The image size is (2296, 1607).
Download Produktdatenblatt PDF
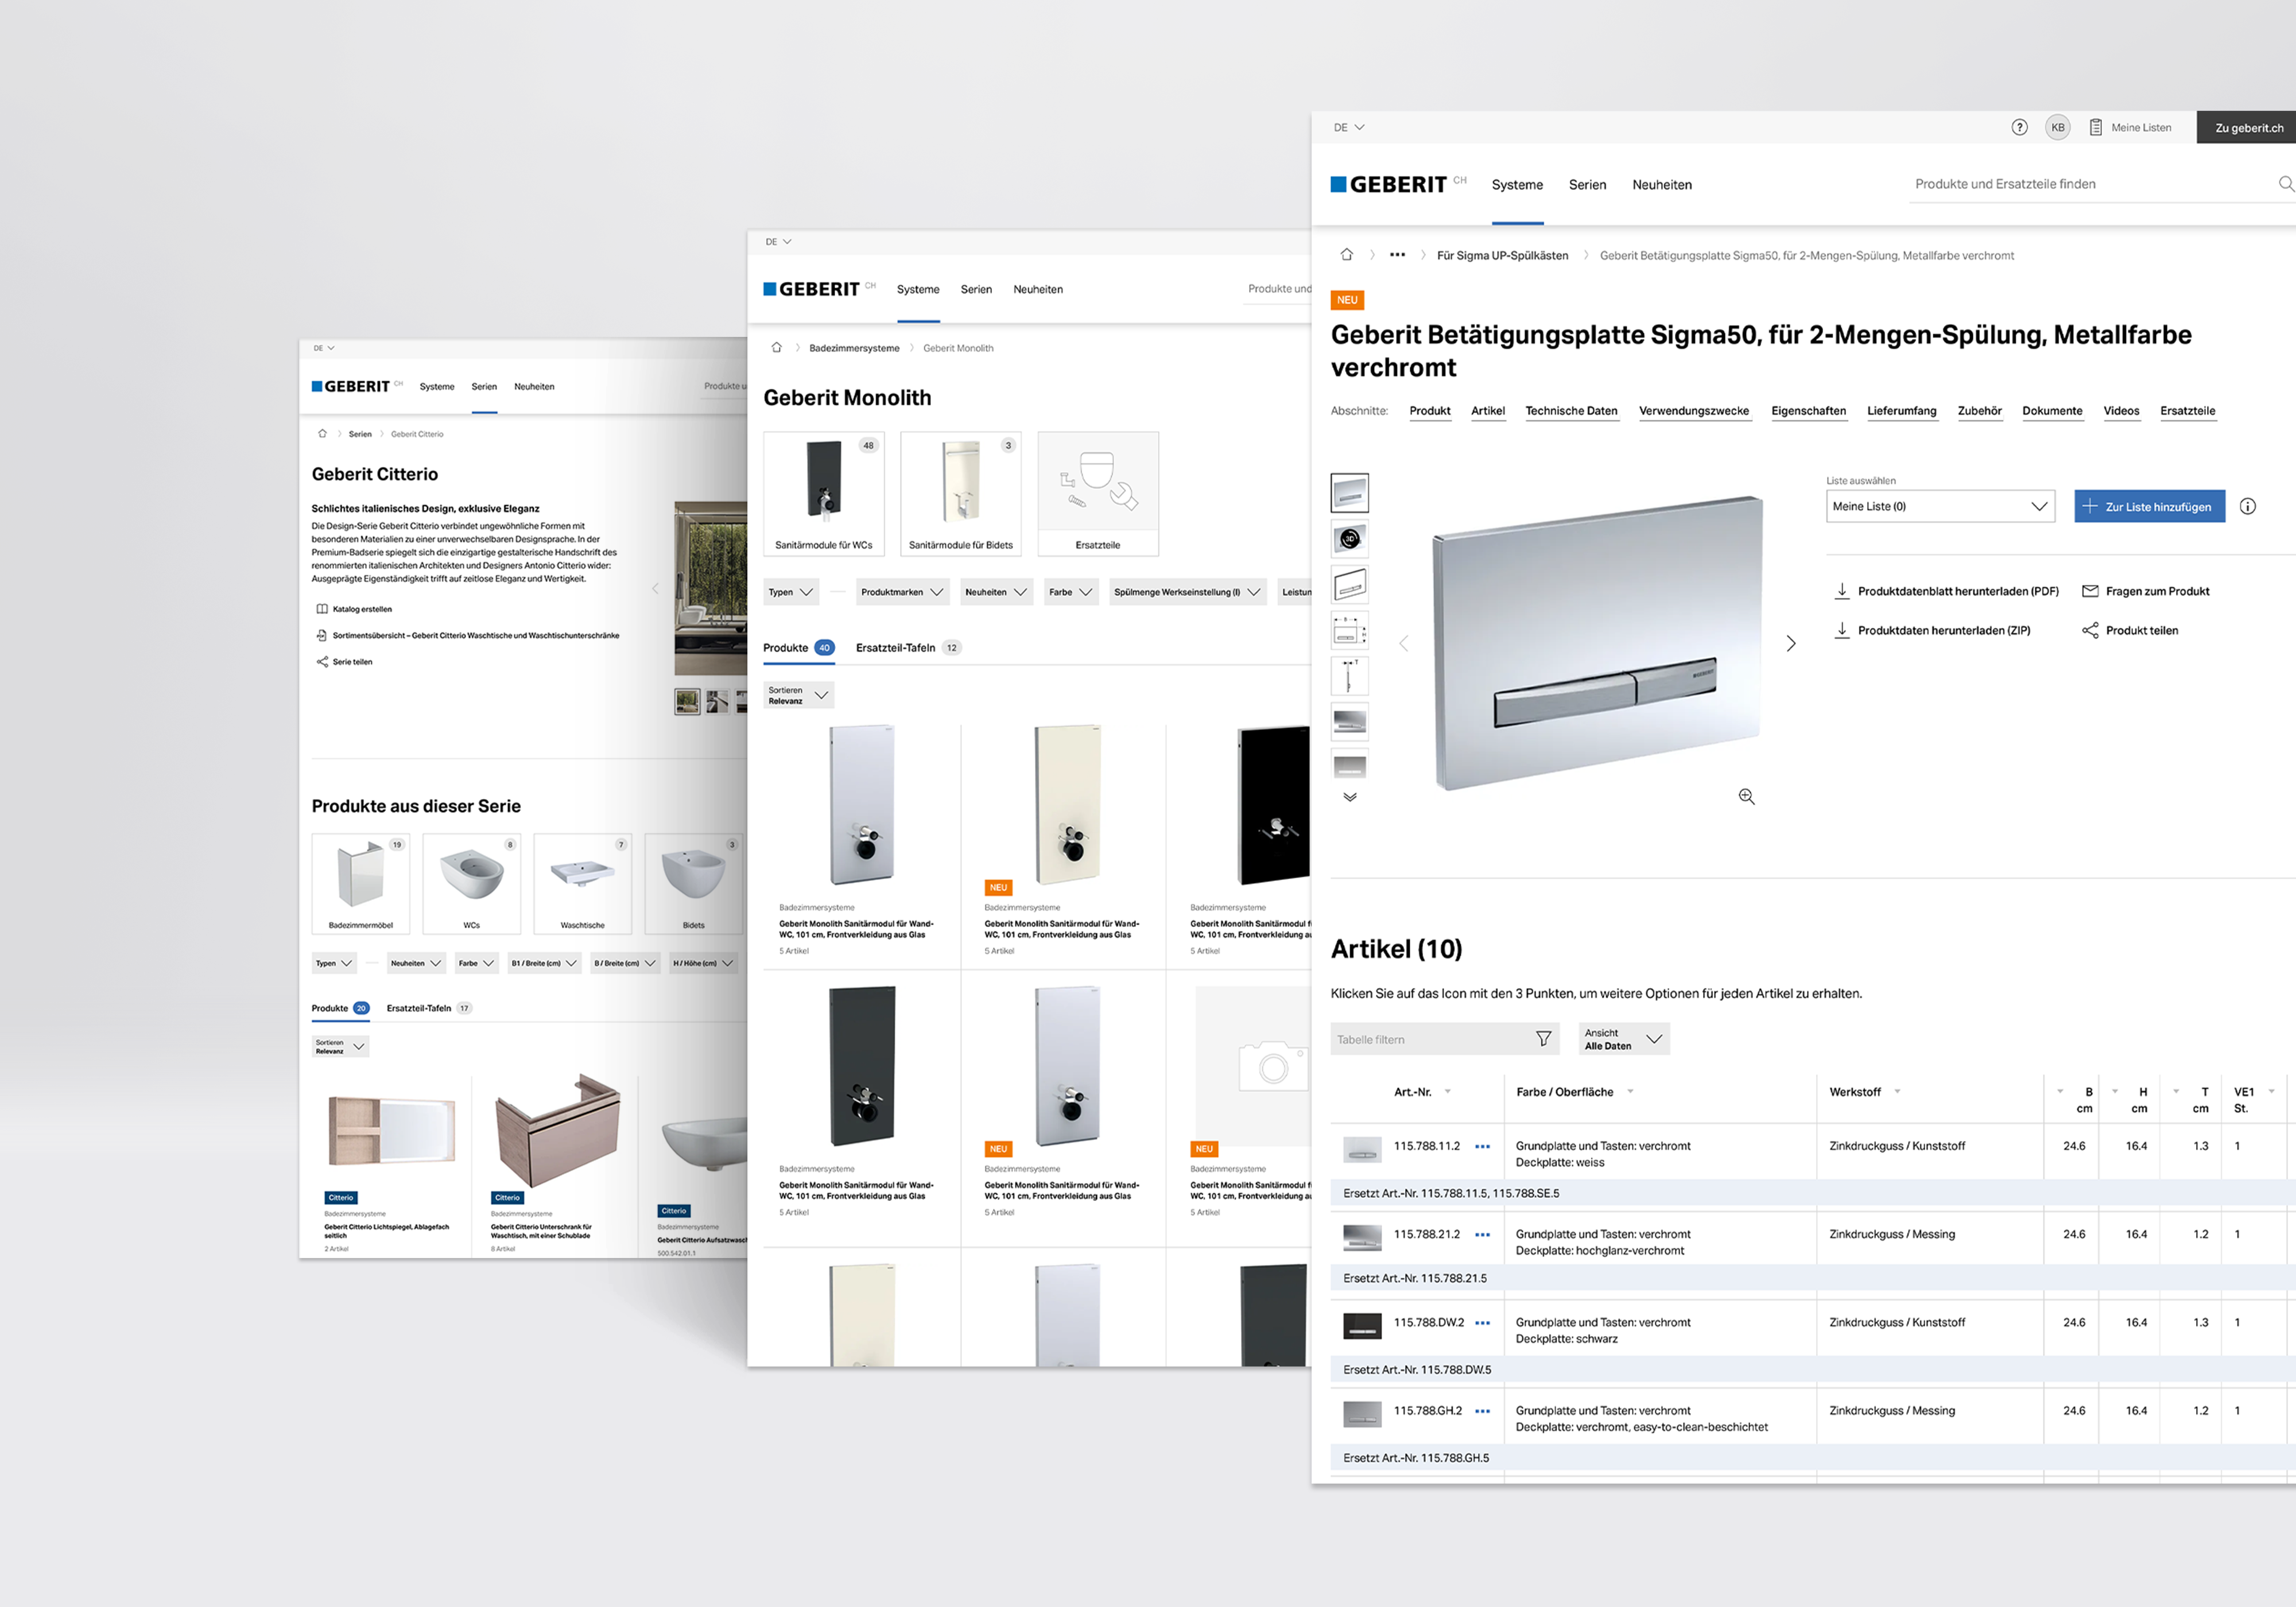[1948, 591]
